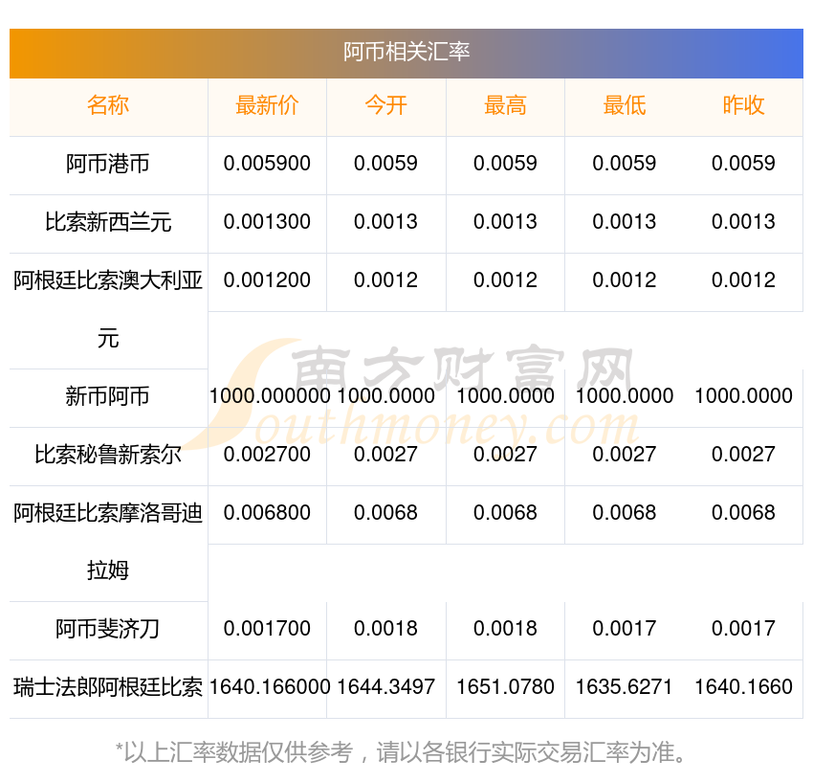Click 阿币港币 value under 昨收

click(743, 164)
